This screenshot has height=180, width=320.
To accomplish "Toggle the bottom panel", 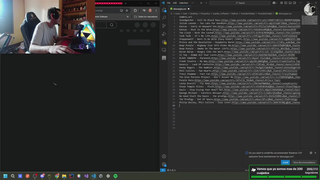I will [290, 3].
